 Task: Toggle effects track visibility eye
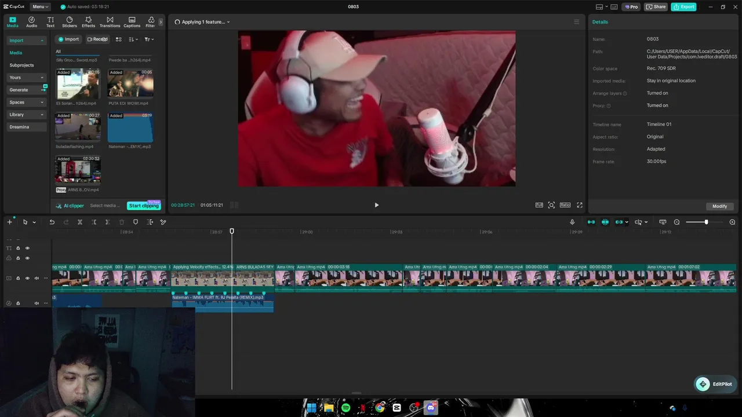27,258
